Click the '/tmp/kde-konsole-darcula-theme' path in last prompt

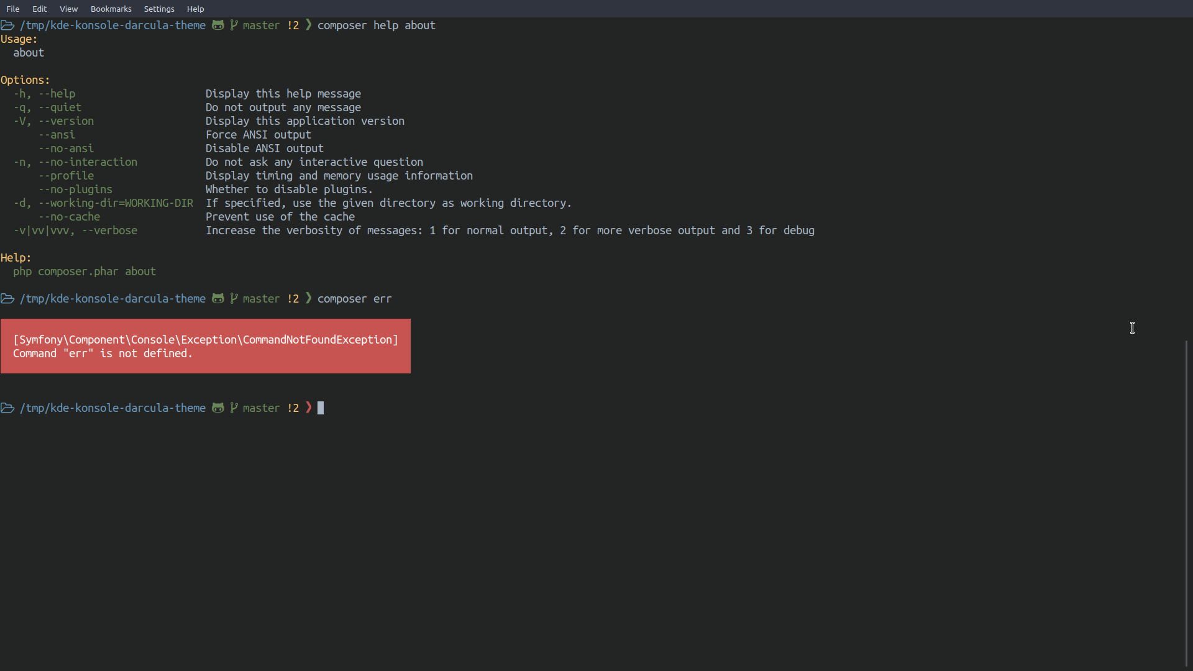point(112,408)
